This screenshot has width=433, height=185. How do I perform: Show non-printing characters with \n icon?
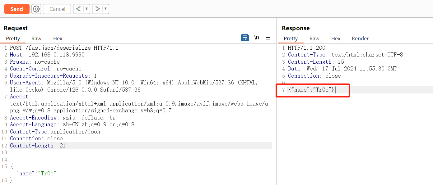pos(256,37)
